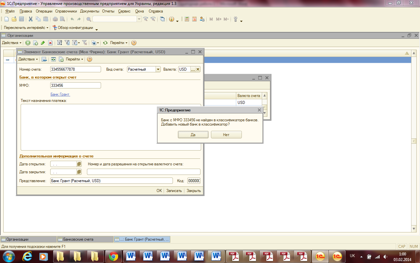Screen dimensions: 420x263
Task: Click the pencil edit icon in Организации toolbar
Action: 43,43
